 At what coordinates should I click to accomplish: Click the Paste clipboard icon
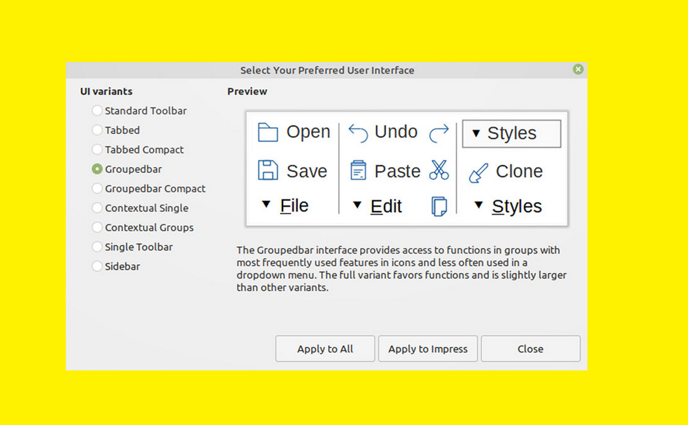pos(358,171)
